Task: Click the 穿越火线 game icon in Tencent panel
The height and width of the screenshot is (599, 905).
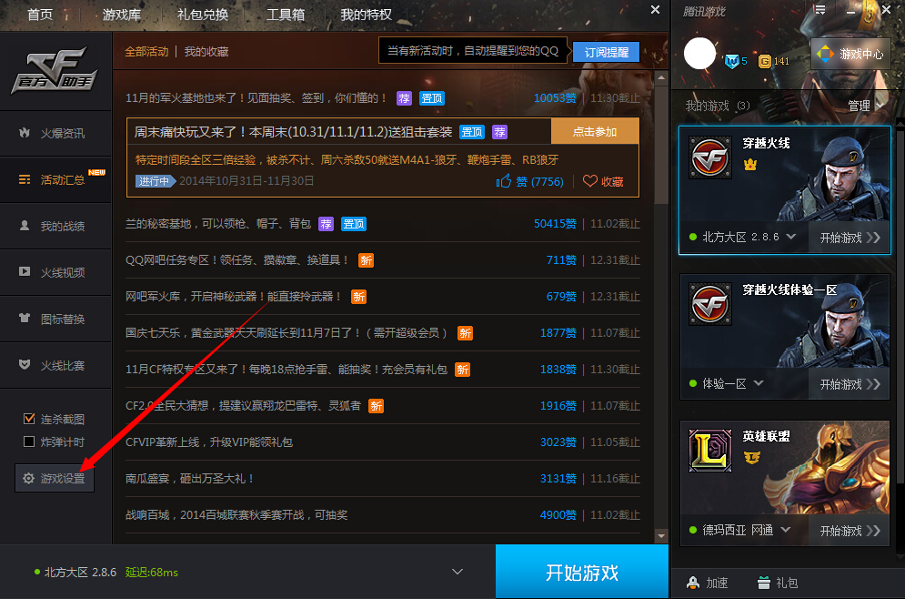Action: click(x=710, y=157)
